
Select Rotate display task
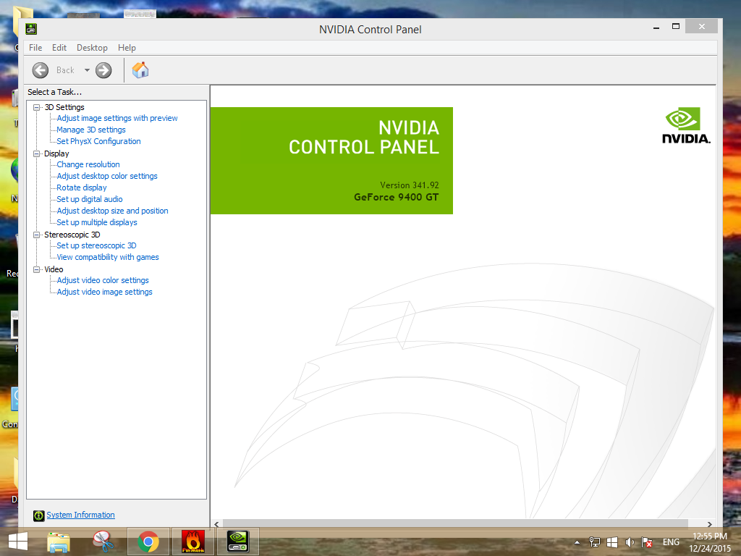pyautogui.click(x=82, y=188)
